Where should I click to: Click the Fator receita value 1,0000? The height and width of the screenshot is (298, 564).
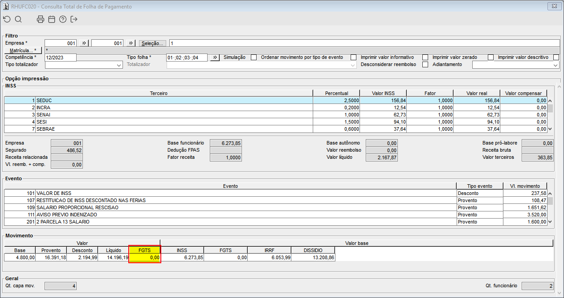click(226, 157)
